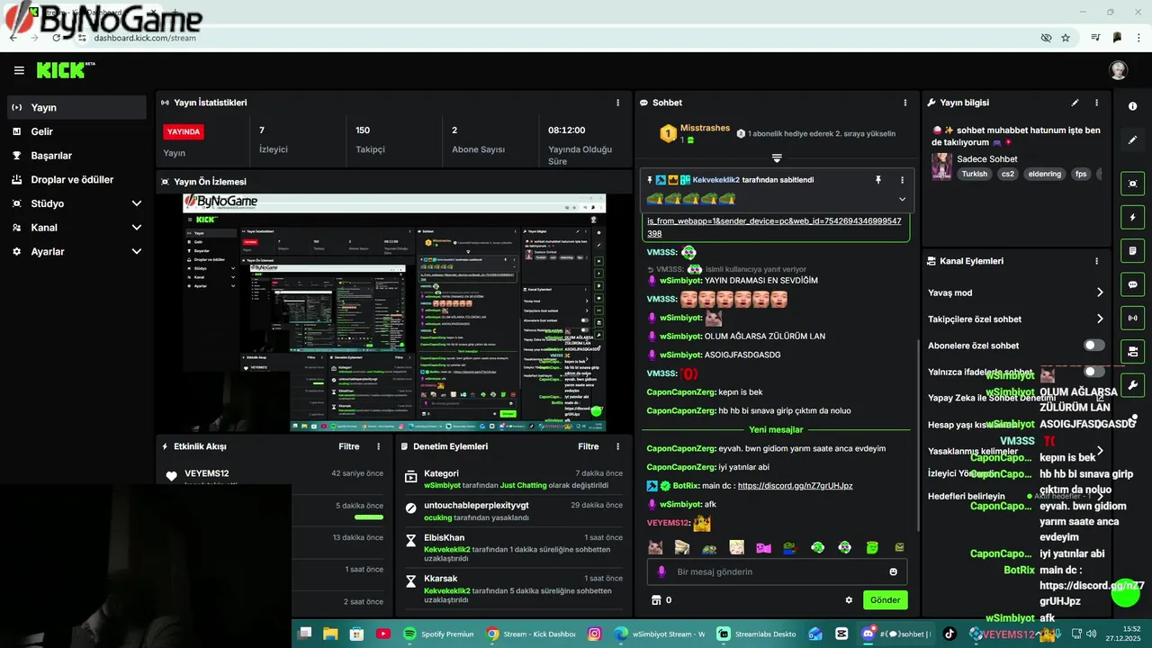The image size is (1152, 648).
Task: Expand the Ayarlar sidebar section
Action: point(137,252)
